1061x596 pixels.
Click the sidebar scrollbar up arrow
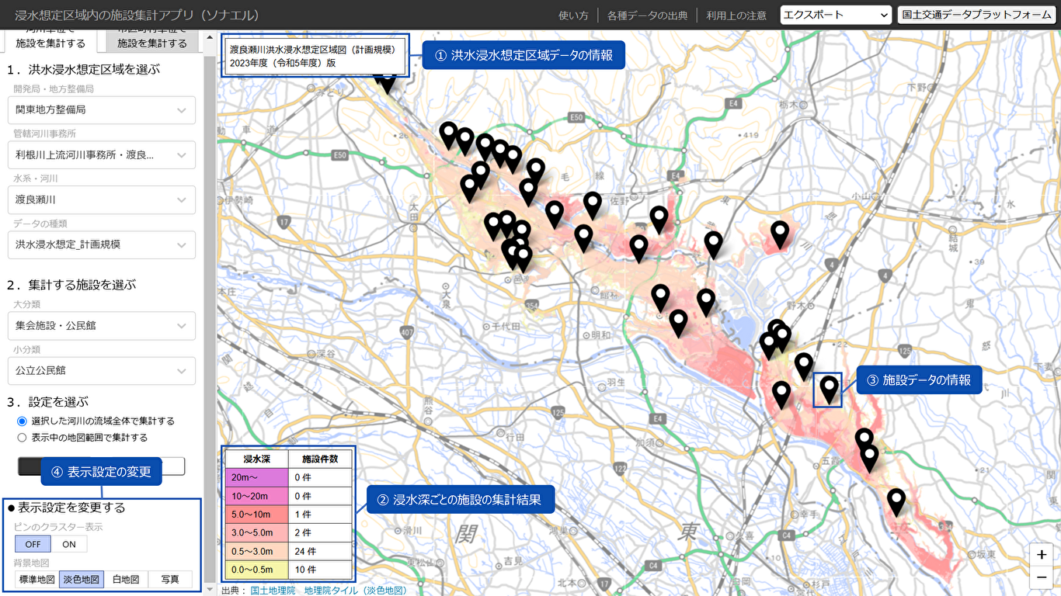tap(210, 39)
